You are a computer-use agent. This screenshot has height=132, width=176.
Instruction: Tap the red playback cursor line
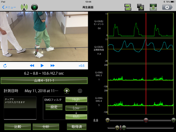(x=146, y=64)
